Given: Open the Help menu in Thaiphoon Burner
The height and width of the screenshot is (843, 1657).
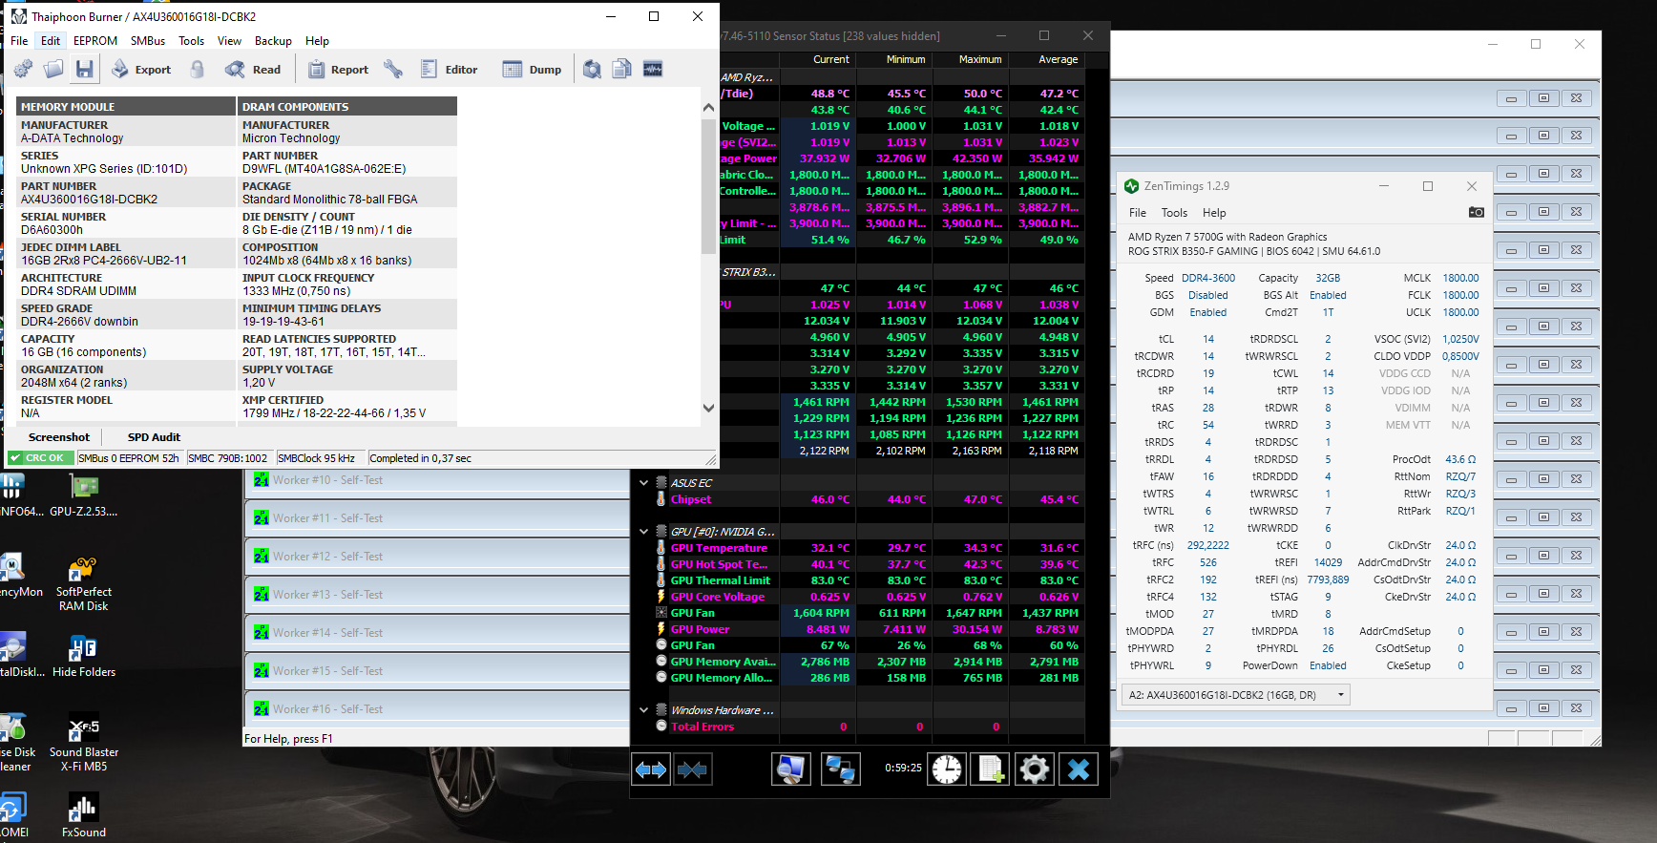Looking at the screenshot, I should coord(317,41).
